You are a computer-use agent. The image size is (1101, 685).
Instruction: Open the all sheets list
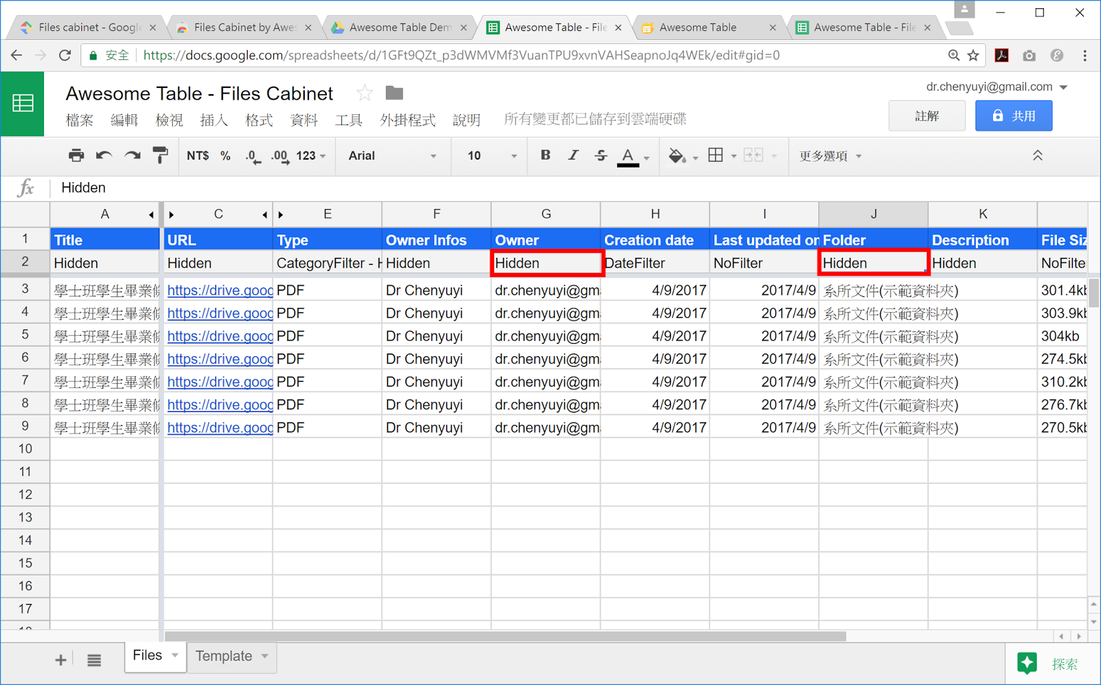[x=94, y=660]
